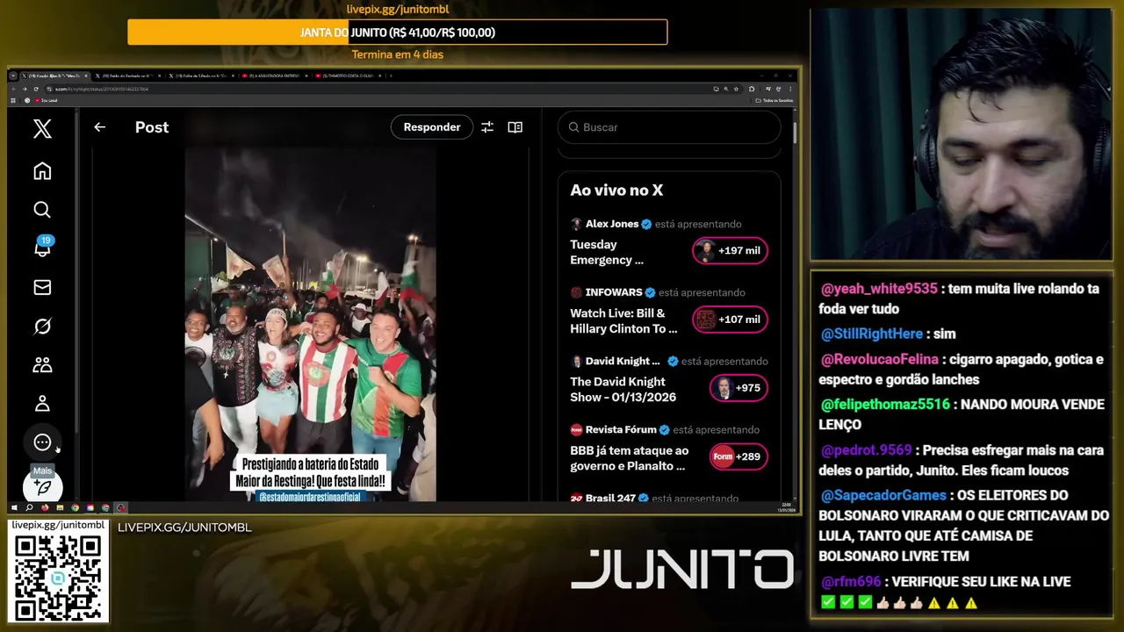Click the samba video in the post

[310, 325]
